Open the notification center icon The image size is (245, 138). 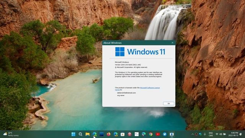[x=241, y=134]
